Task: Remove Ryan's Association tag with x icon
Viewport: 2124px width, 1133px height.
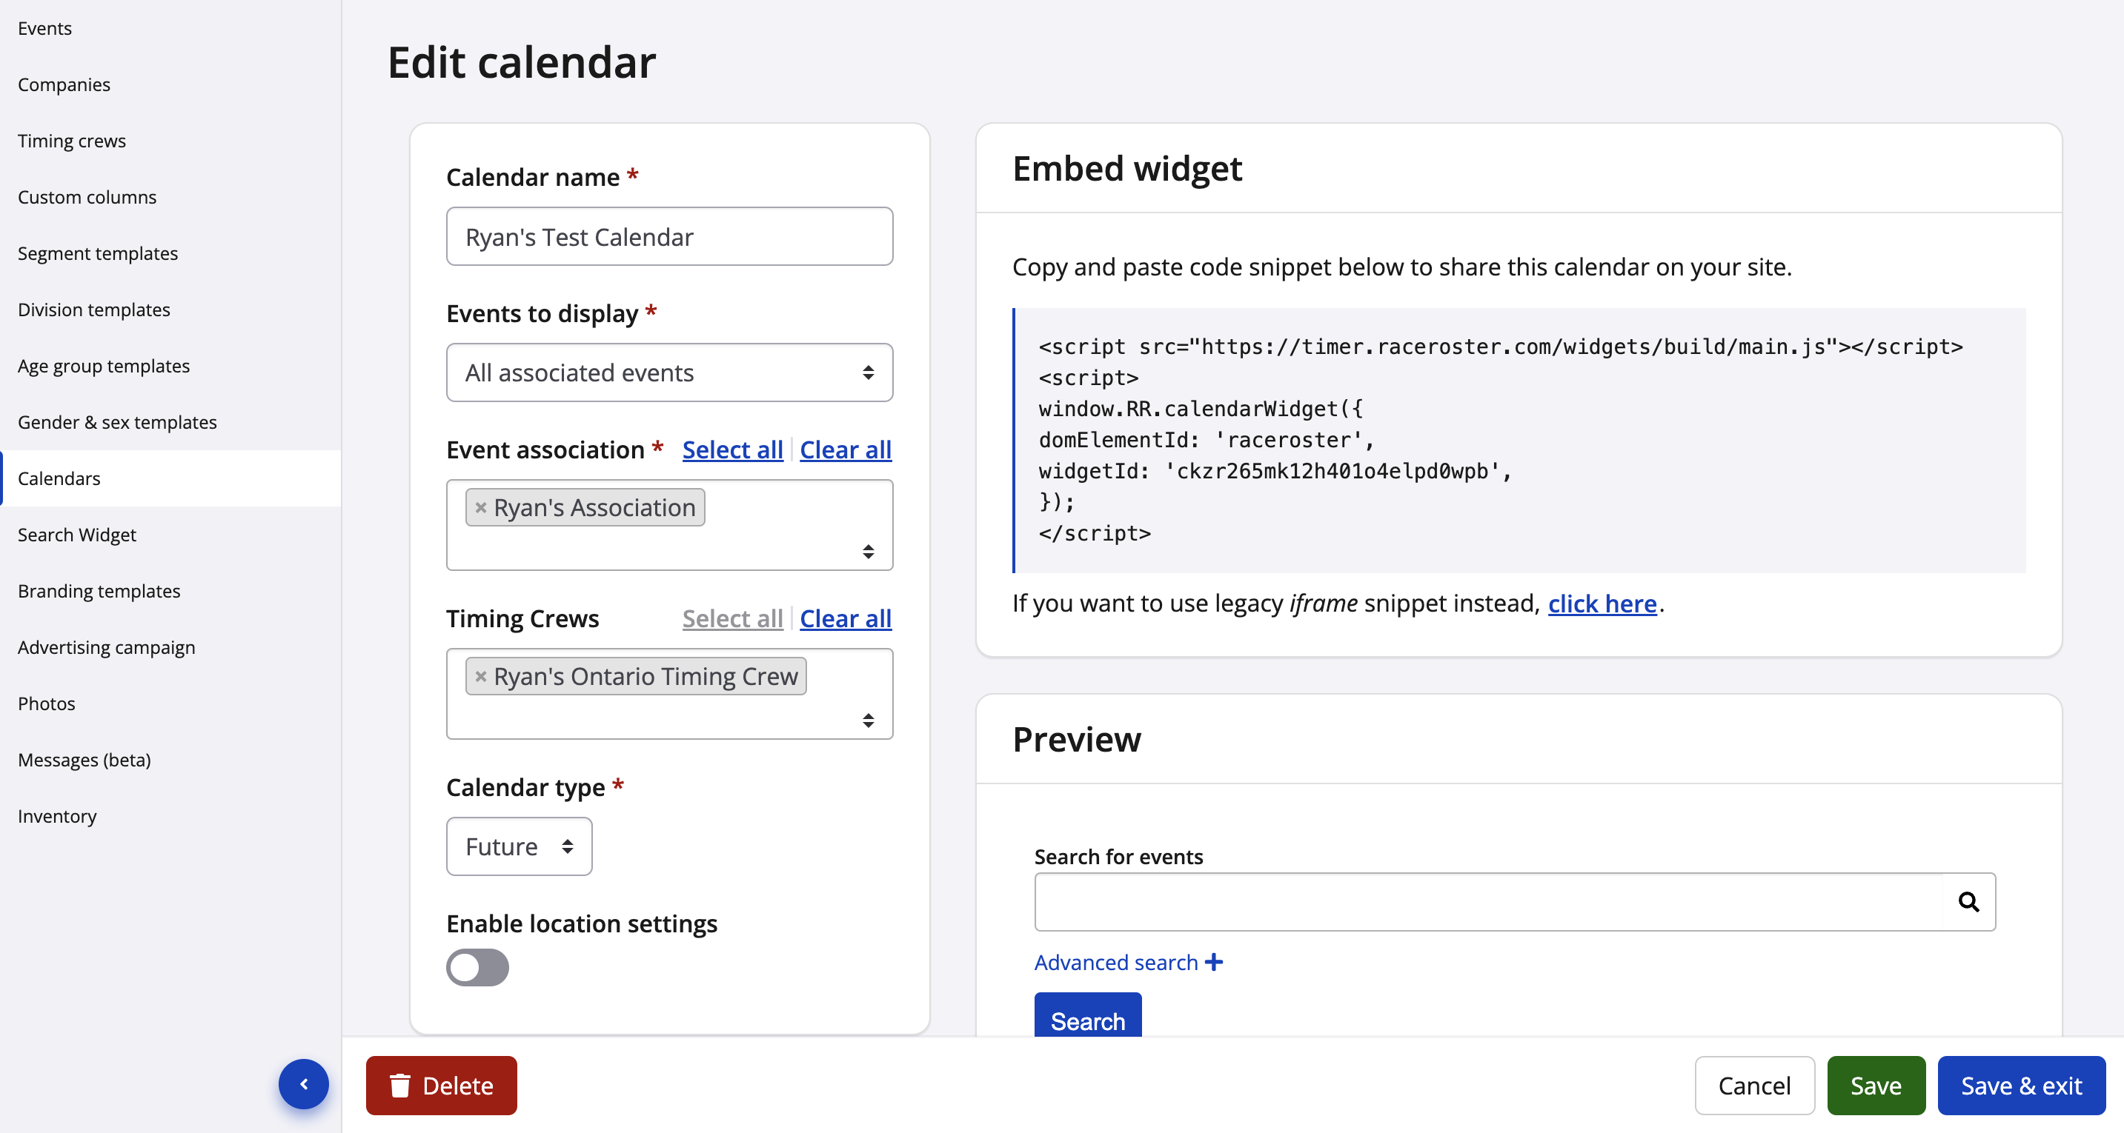Action: (x=481, y=507)
